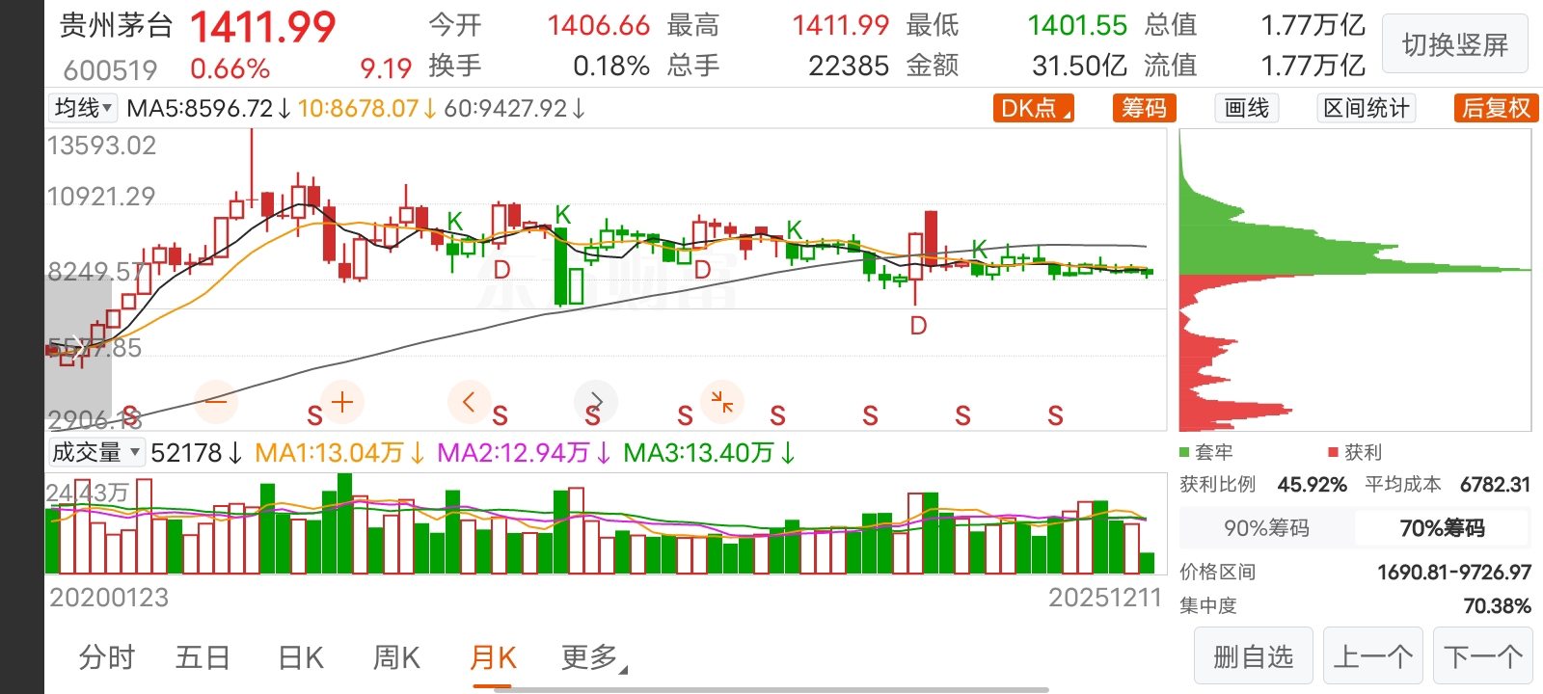1543x694 pixels.
Task: Tap the end date 20251211
Action: [x=1105, y=598]
